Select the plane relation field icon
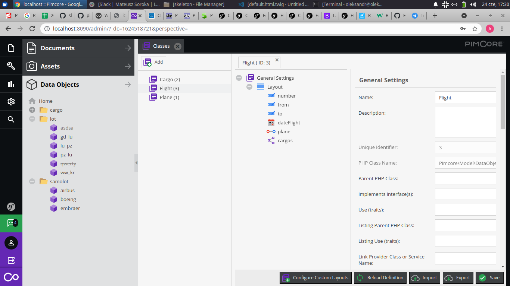This screenshot has height=286, width=510. point(271,131)
